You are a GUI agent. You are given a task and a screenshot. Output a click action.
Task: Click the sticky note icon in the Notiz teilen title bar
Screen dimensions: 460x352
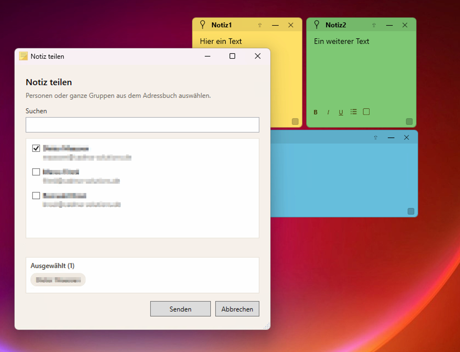pyautogui.click(x=23, y=56)
